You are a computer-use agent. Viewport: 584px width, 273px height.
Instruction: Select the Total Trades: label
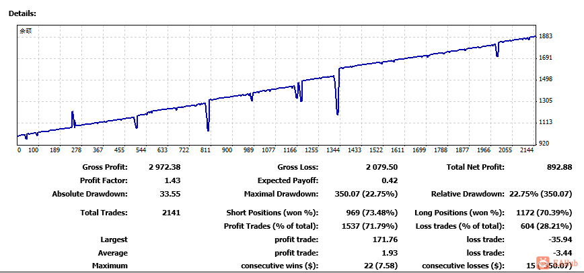(x=104, y=213)
